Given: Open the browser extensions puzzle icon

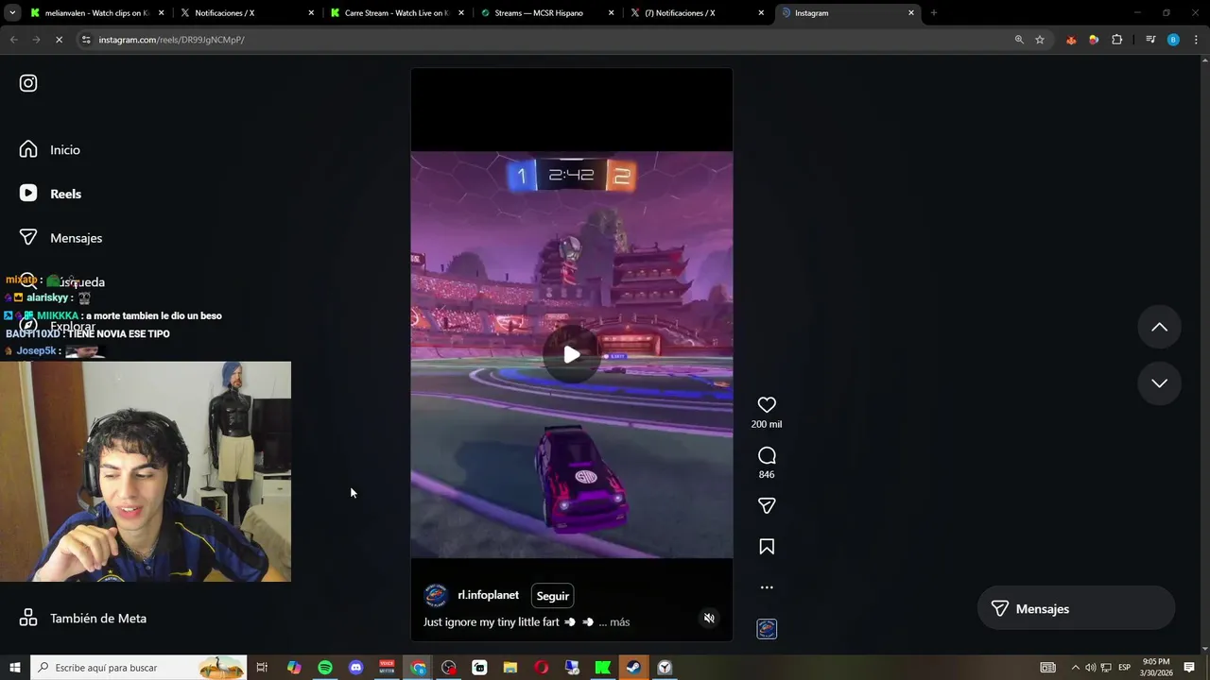Looking at the screenshot, I should [x=1117, y=40].
